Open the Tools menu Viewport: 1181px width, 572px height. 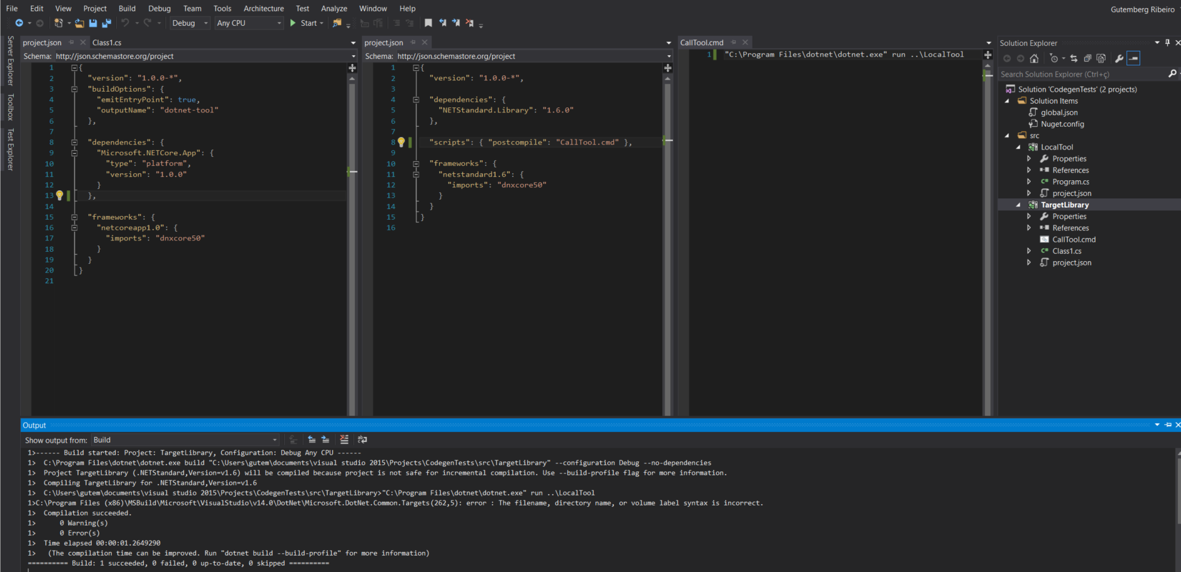click(222, 8)
